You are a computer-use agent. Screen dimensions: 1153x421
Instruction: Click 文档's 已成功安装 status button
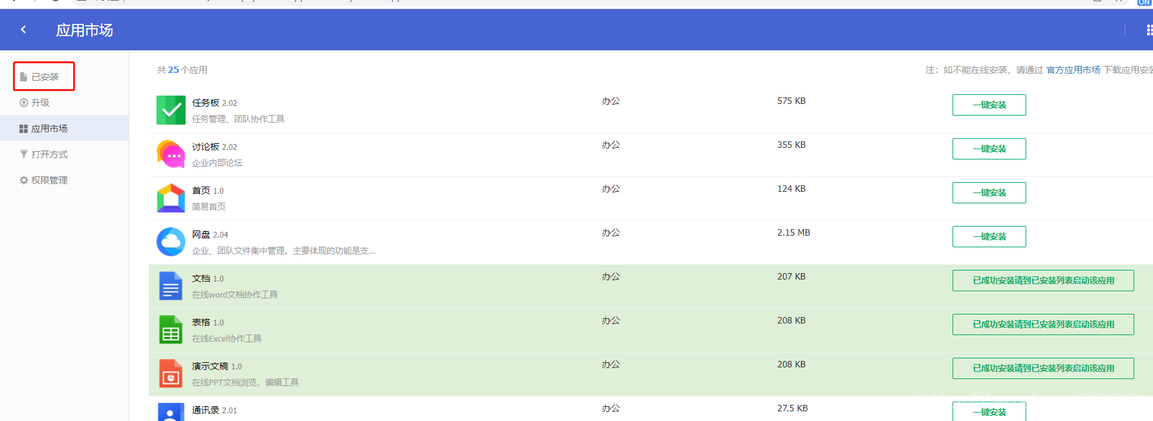tap(1042, 280)
